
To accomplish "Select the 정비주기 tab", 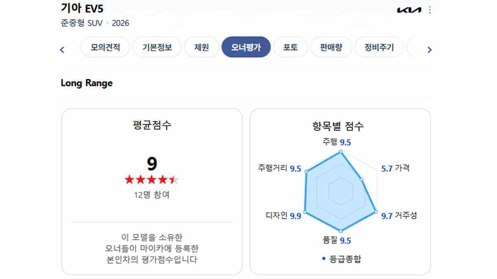I will [379, 47].
